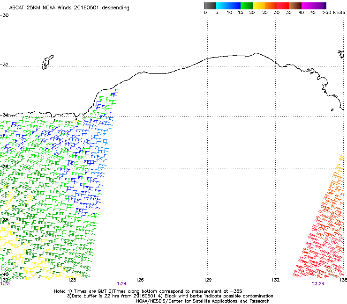Click the brown 35-40 knots color segment
The image size is (347, 304).
295,6
